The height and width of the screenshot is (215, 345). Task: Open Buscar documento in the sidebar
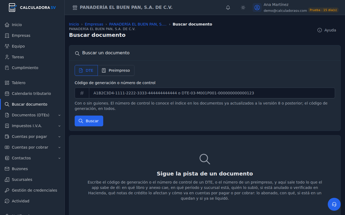tap(32, 104)
